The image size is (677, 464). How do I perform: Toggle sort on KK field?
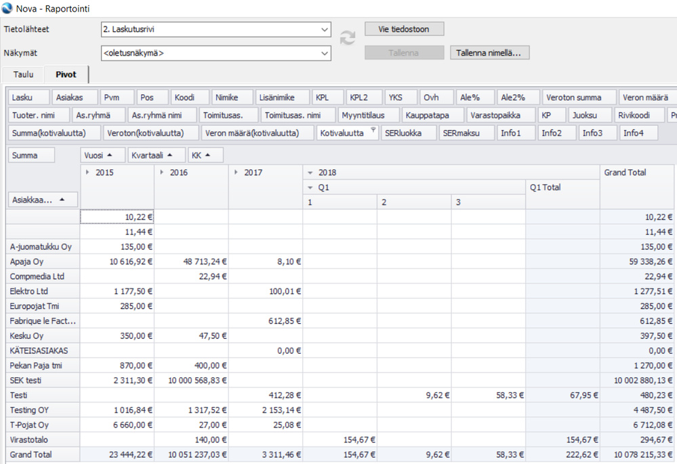209,155
